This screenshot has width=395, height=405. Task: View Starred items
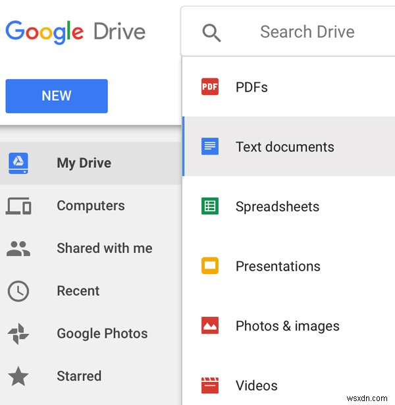[x=90, y=376]
